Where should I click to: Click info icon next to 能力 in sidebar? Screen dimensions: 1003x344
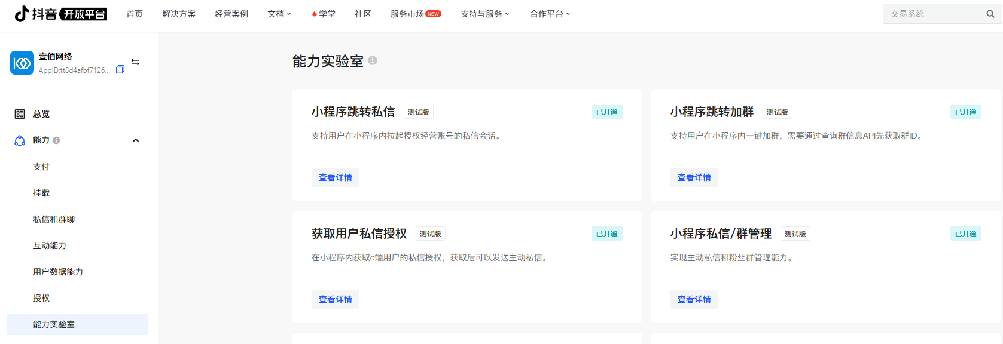click(56, 140)
